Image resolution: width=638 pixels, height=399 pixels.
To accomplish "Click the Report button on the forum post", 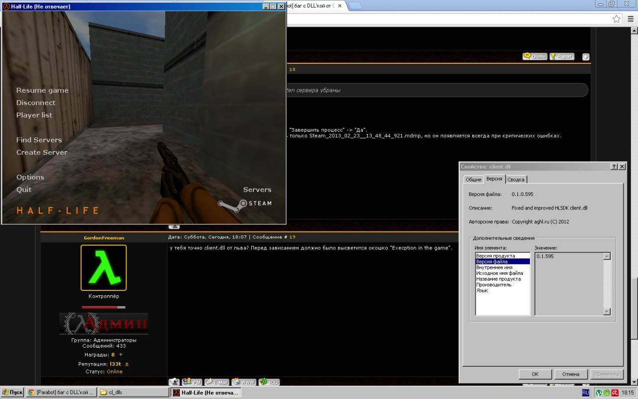I will click(x=561, y=56).
